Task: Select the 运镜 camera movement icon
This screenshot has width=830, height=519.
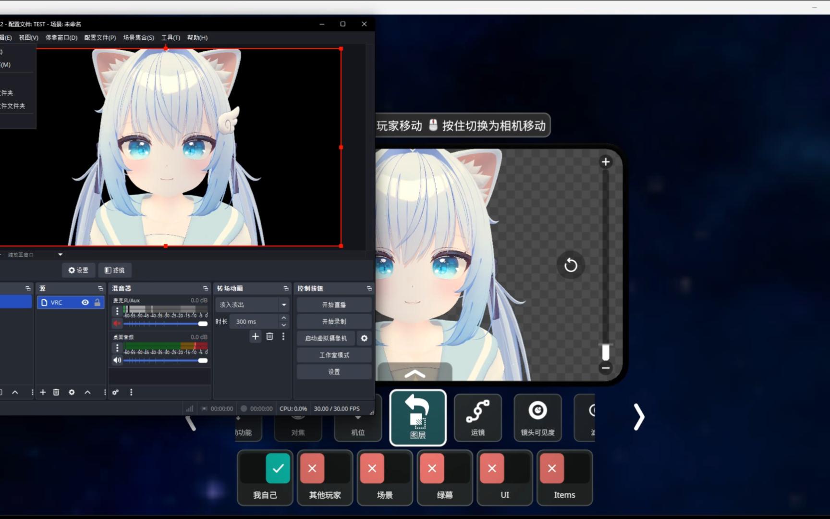Action: (477, 417)
